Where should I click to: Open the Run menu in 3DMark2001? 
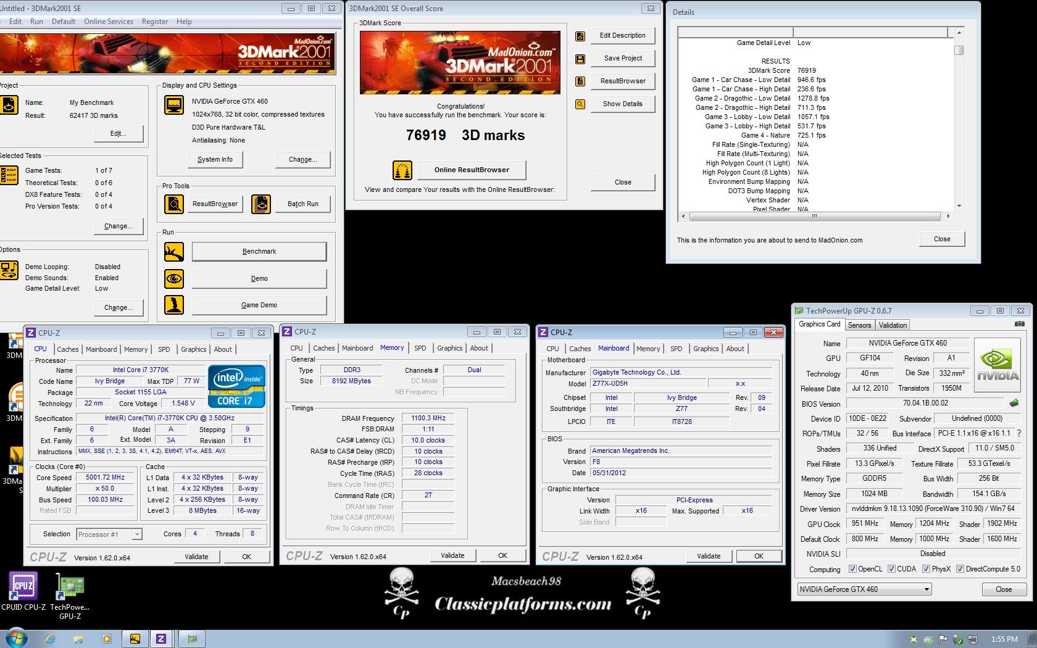(36, 22)
